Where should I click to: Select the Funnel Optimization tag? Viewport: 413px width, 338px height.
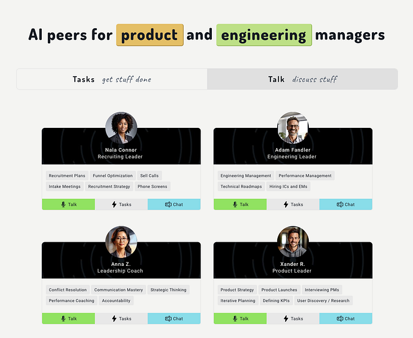[x=113, y=176]
